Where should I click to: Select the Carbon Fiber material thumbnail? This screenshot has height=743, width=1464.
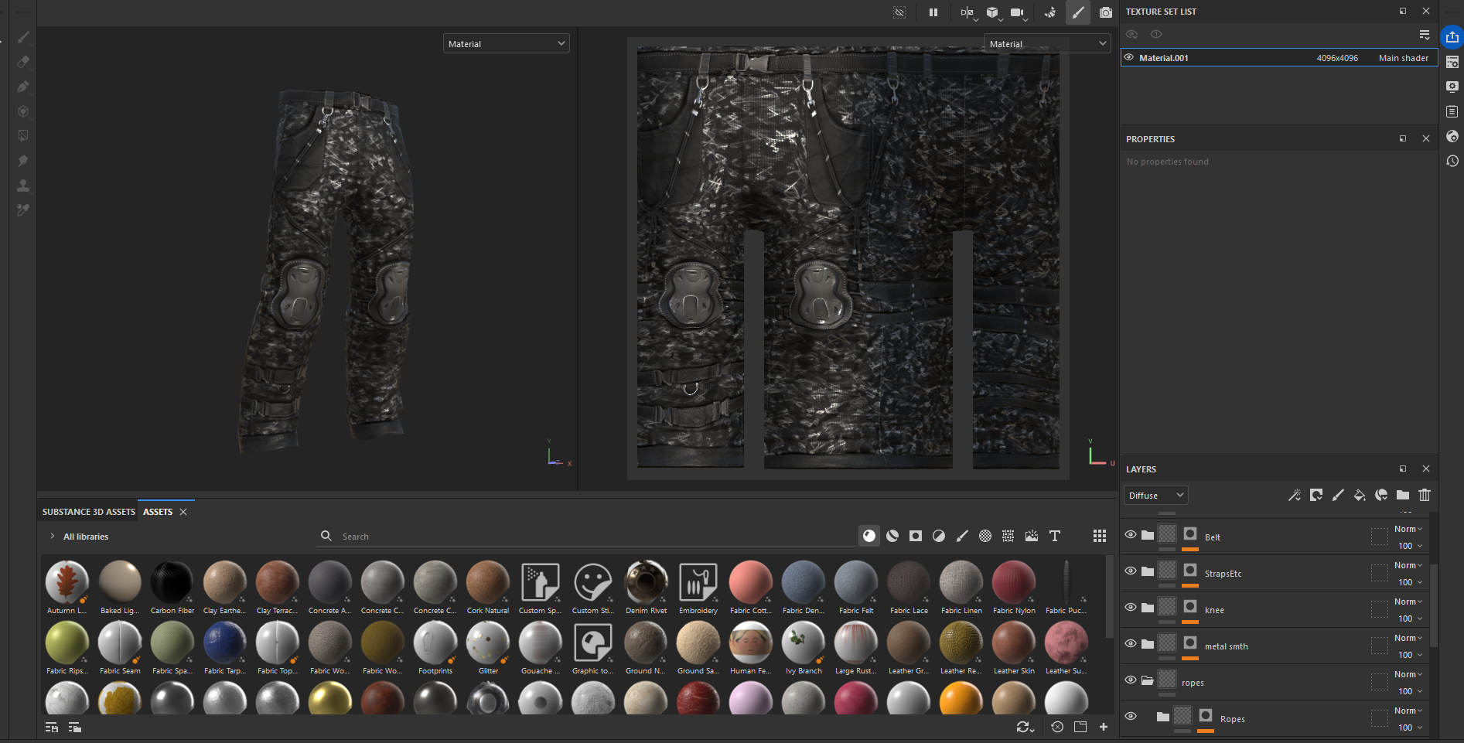(x=172, y=582)
